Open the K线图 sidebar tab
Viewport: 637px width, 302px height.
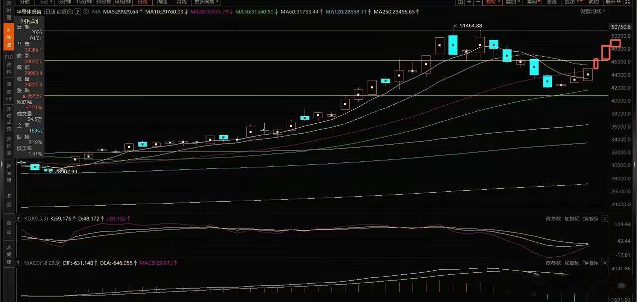pos(9,37)
